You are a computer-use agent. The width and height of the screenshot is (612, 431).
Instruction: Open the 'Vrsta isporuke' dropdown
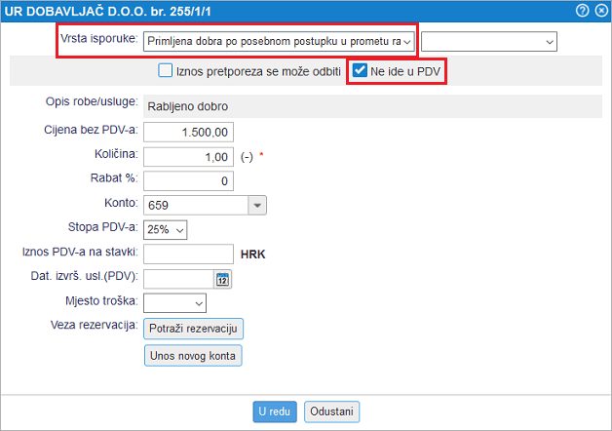point(280,41)
